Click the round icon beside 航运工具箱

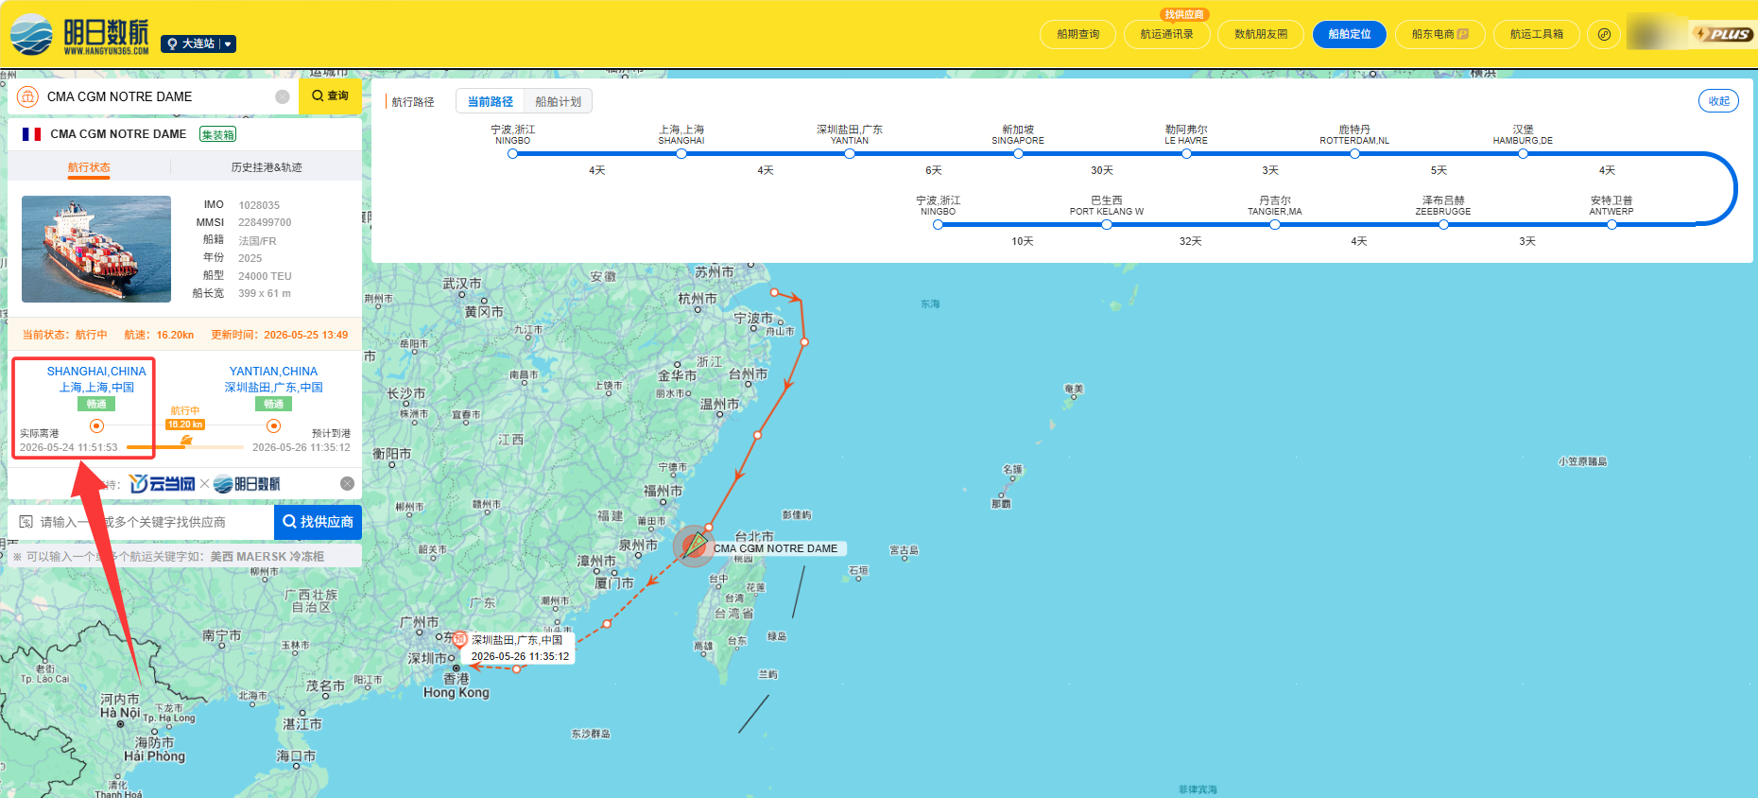[1604, 34]
